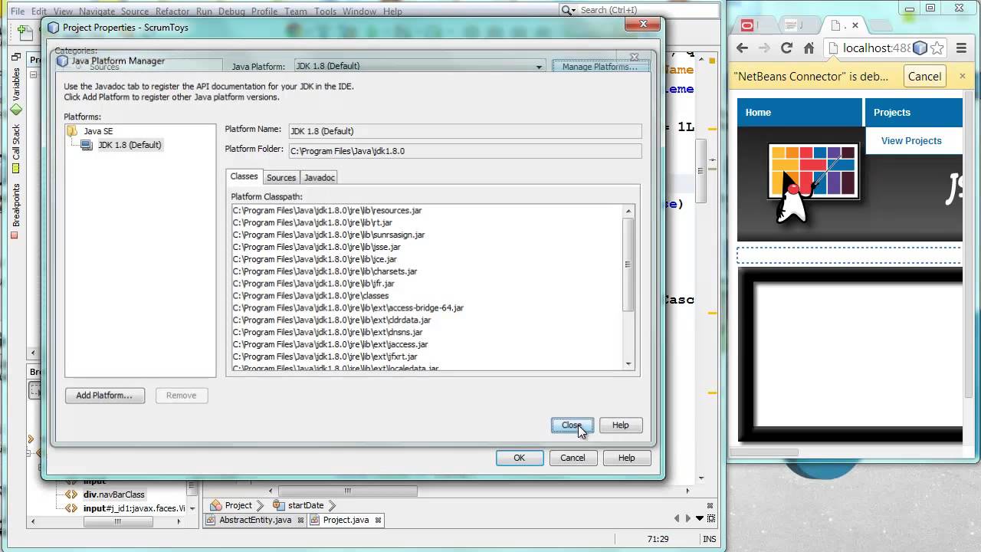Dismiss the NetBeans Connector infobar with X
This screenshot has width=981, height=552.
click(963, 76)
